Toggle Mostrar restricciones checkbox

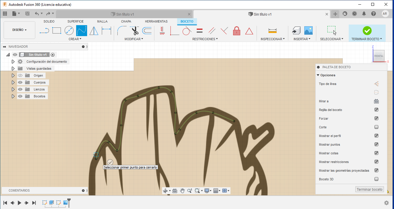[376, 162]
